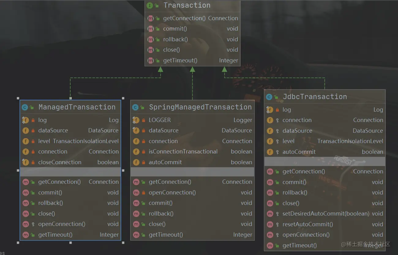The height and width of the screenshot is (255, 398).
Task: Click the Connection return type in Transaction
Action: [223, 18]
